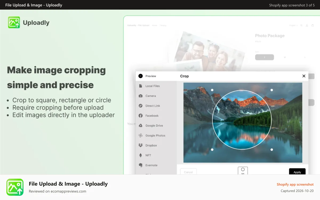This screenshot has height=200, width=320.
Task: Open search in the store header
Action: pos(301,25)
